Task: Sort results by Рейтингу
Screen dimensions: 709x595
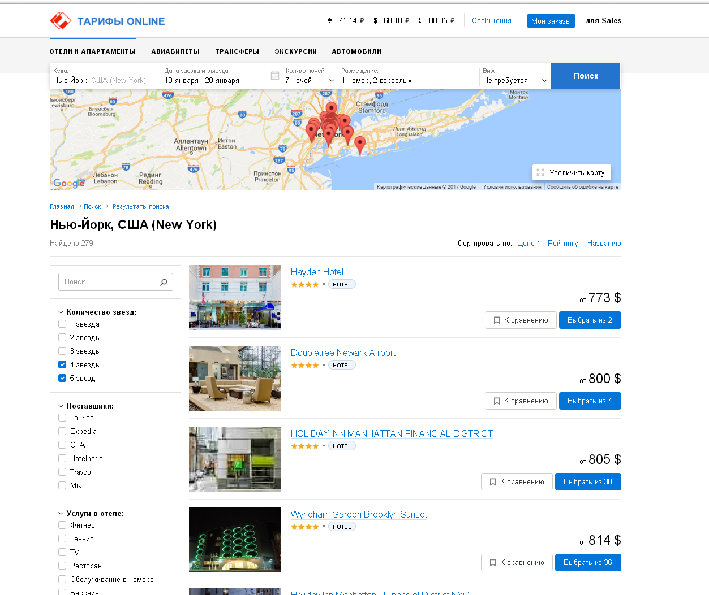Action: coord(563,244)
